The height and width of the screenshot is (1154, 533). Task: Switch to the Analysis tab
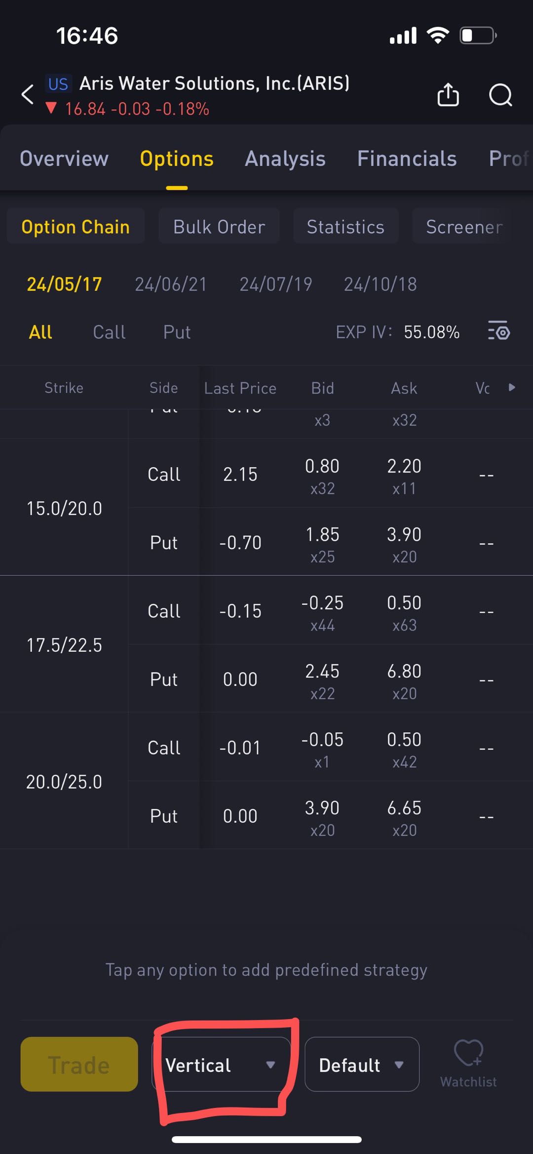[x=285, y=159]
